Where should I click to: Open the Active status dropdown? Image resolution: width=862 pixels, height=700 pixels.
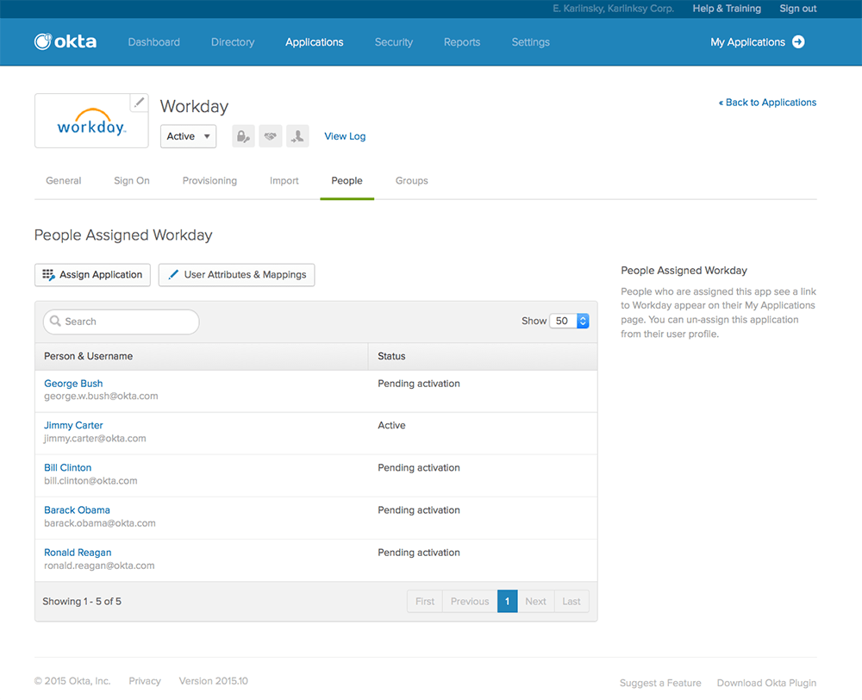(188, 136)
